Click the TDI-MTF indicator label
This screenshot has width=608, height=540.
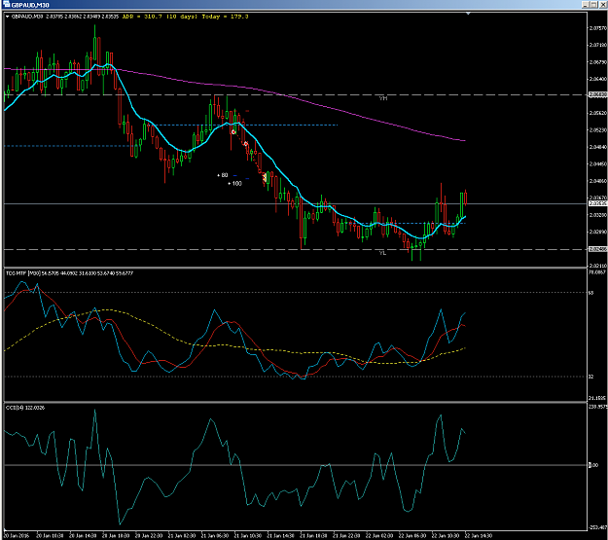70,273
